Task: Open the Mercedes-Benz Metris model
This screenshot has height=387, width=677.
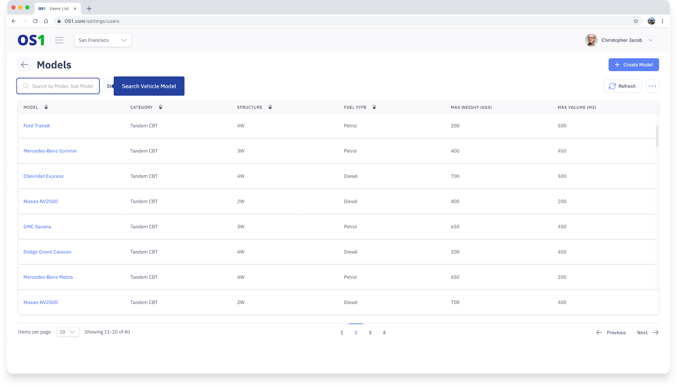Action: (48, 277)
